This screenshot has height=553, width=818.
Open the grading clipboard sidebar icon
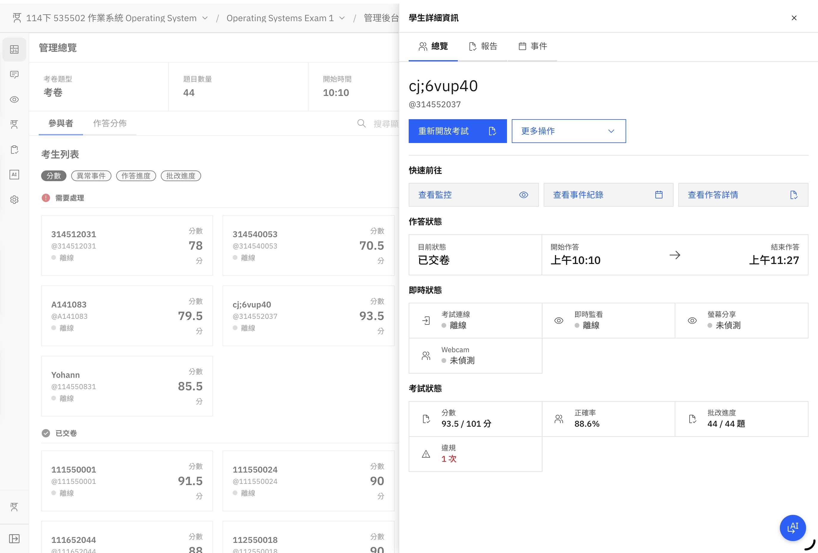point(14,150)
